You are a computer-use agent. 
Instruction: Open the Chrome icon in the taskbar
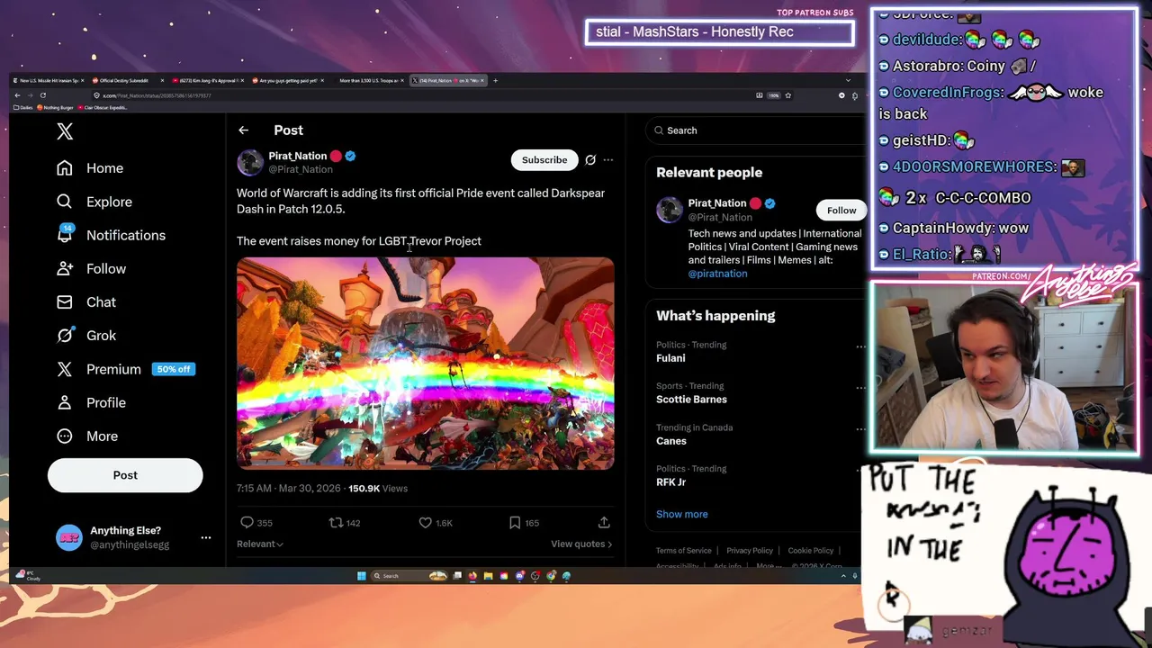(x=551, y=576)
